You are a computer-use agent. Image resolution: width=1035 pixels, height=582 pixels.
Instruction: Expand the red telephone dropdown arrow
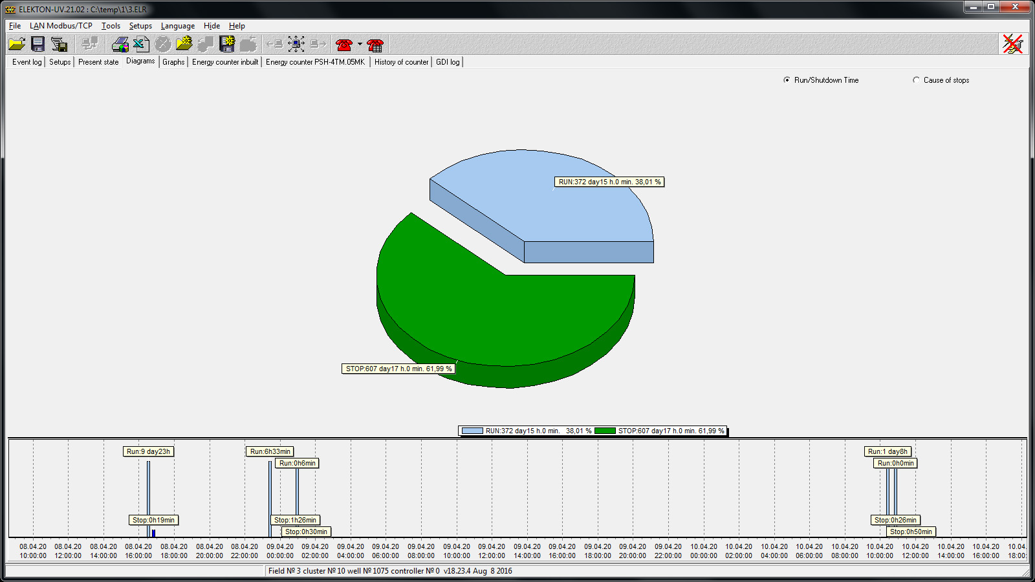(360, 45)
